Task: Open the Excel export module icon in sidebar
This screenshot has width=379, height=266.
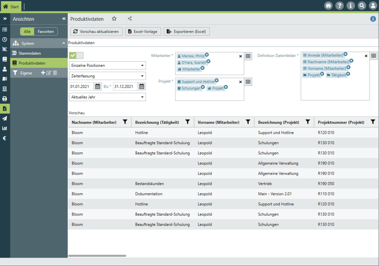Action: tap(5, 109)
